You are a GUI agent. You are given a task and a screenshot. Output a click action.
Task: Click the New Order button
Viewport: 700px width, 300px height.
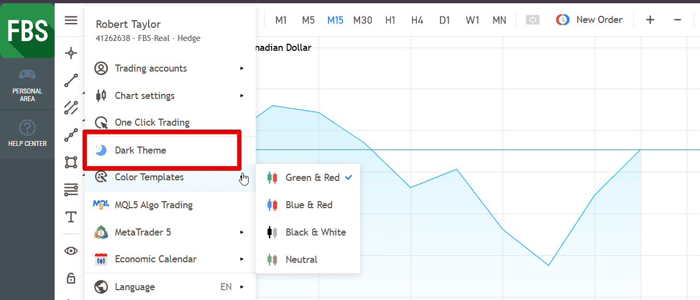click(590, 20)
